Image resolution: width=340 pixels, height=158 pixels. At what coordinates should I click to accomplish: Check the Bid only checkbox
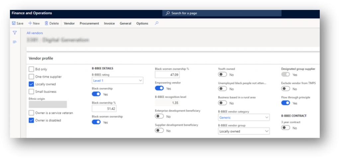point(31,69)
